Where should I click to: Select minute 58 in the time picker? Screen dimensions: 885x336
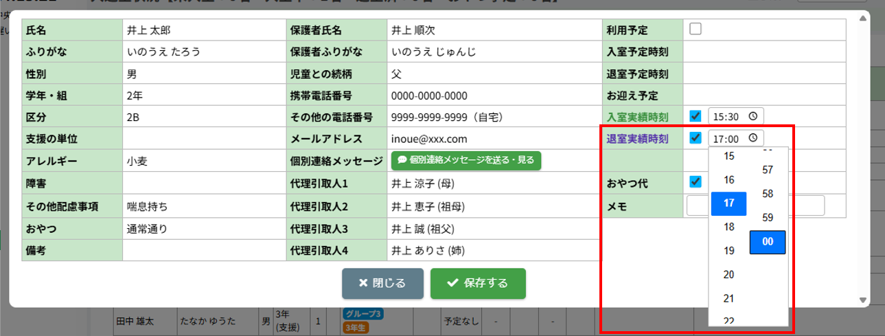point(768,194)
